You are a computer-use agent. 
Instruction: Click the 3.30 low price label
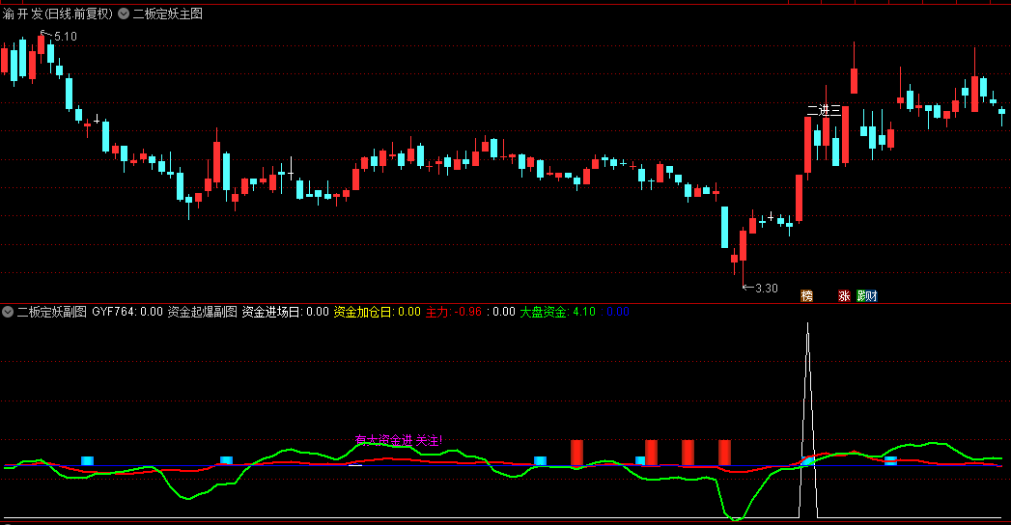click(766, 288)
